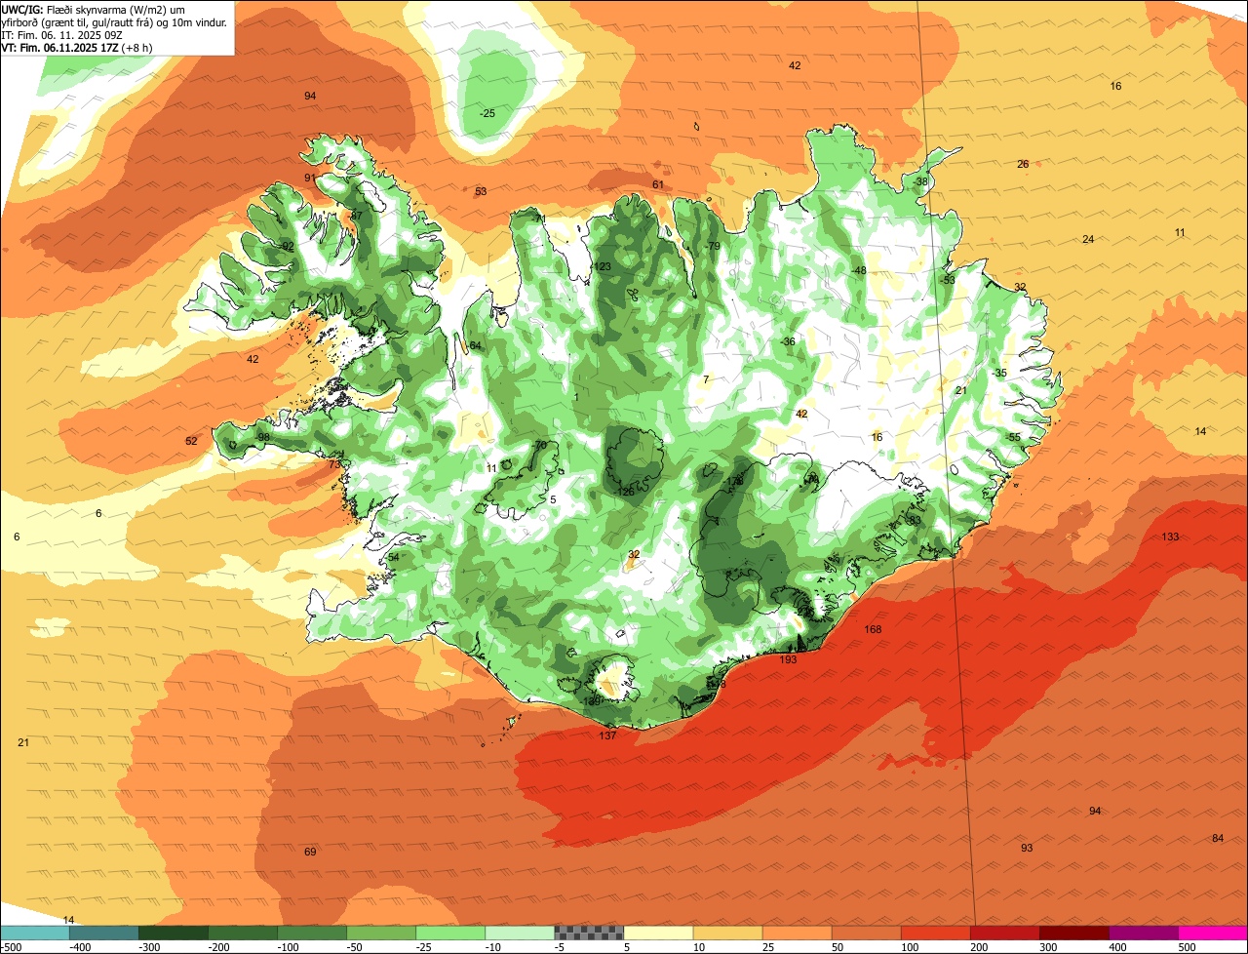Click the legend swatch between 300 and 400

point(1074,933)
